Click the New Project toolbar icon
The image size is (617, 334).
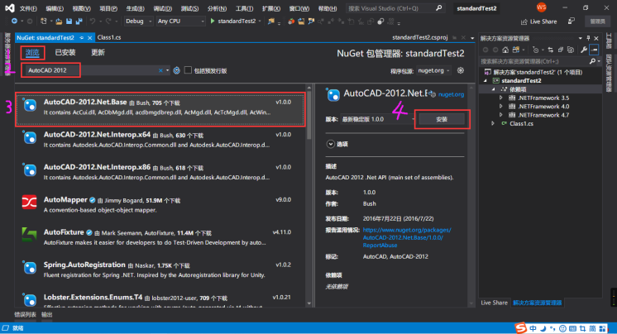[44, 21]
